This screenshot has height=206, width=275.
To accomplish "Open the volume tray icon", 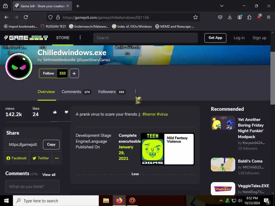I will point(240,201).
